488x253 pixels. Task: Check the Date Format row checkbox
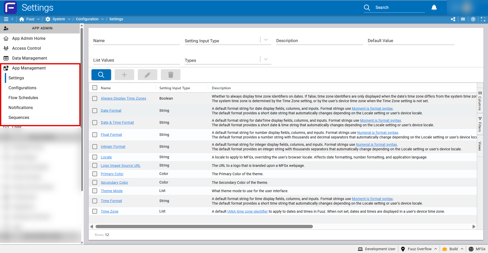95,111
